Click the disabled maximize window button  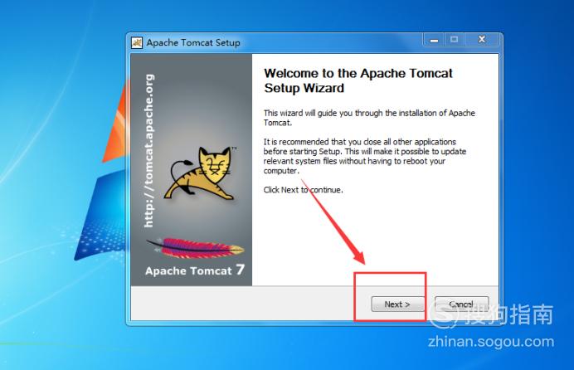454,40
